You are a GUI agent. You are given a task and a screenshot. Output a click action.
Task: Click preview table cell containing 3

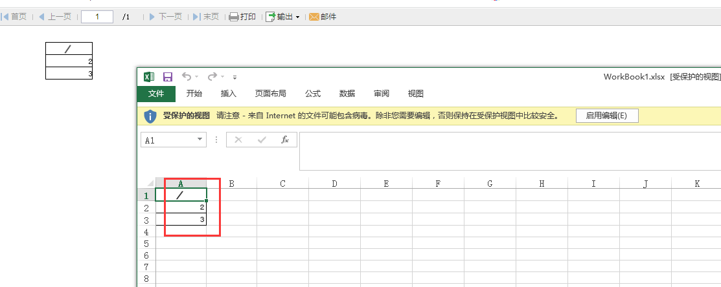tap(69, 73)
